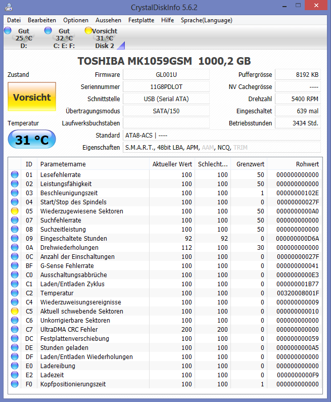Click the Aktueller Wert column header
Screen dimensions: 331x402
tap(172, 164)
